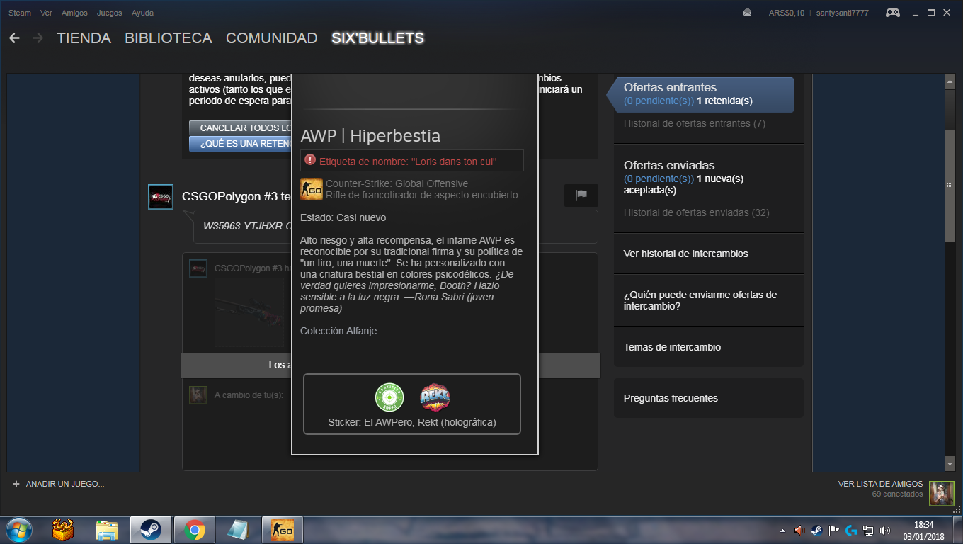
Task: Click the small CSGOPolygon avatar in offer box
Action: pyautogui.click(x=198, y=268)
